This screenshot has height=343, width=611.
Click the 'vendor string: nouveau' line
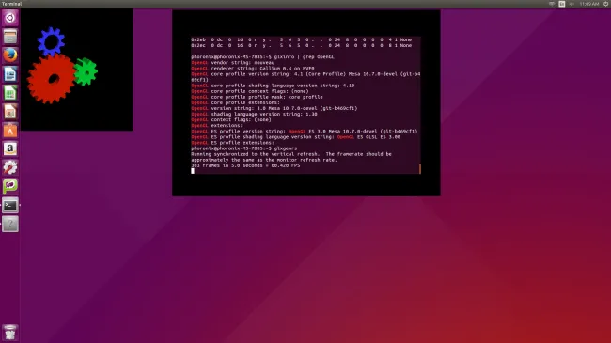tap(232, 62)
